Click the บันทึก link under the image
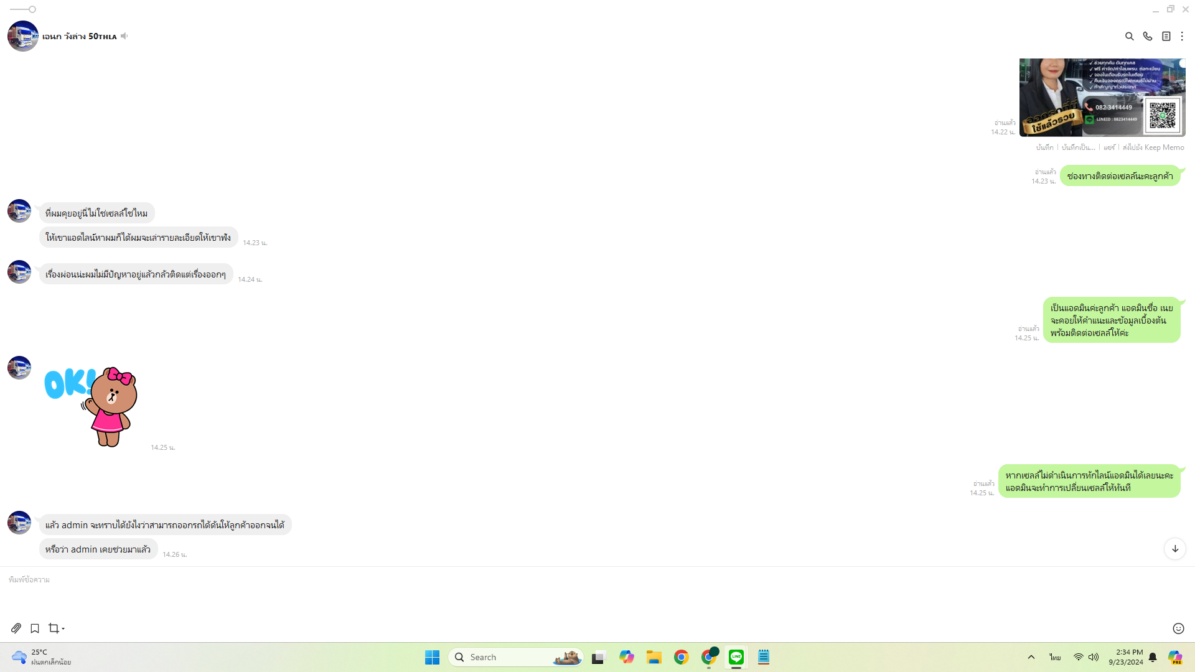This screenshot has width=1195, height=672. pyautogui.click(x=1044, y=147)
